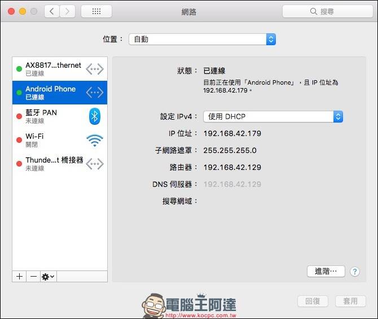
Task: Click arrows icon beside Thunderbolt bridge
Action: coord(95,164)
